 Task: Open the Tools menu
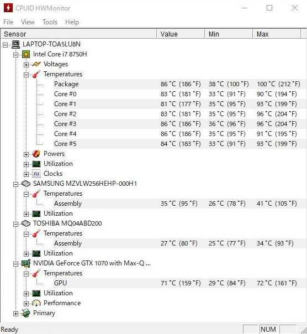pyautogui.click(x=50, y=22)
